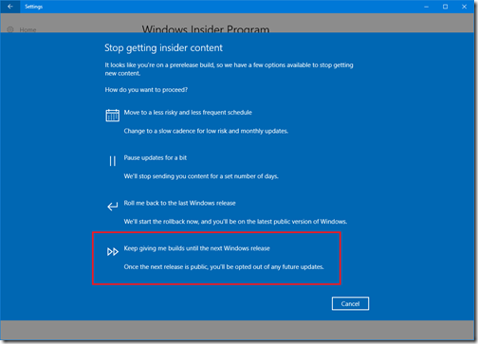Choose 'Keep giving me builds until the next Windows release'
This screenshot has height=344, width=478.
tap(196, 248)
